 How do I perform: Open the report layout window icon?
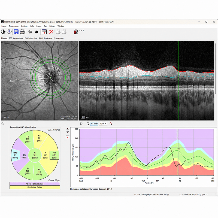44,32
